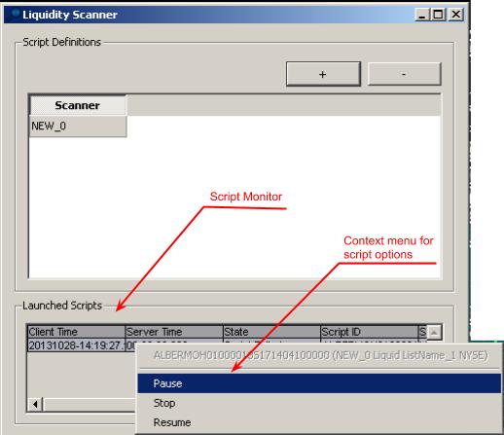Click the Launched Scripts scroll left arrow
The image size is (504, 435).
point(35,404)
